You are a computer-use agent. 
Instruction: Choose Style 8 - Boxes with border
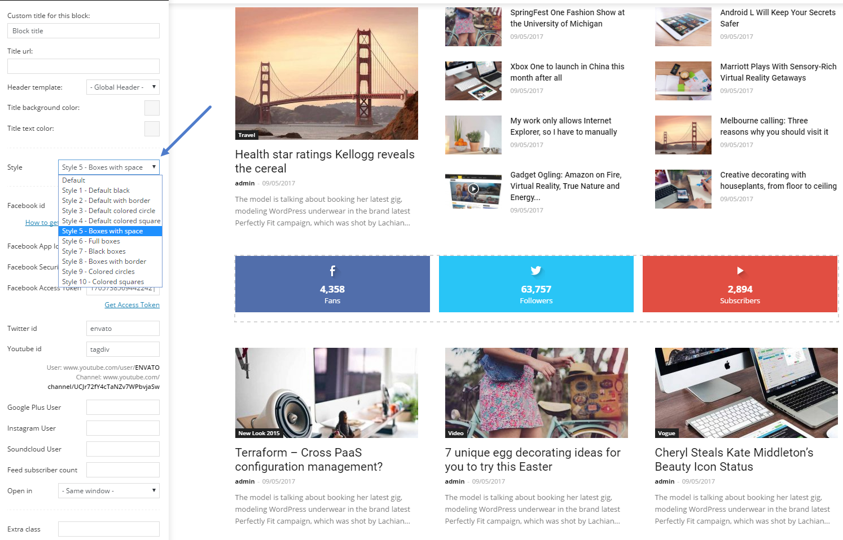(111, 262)
